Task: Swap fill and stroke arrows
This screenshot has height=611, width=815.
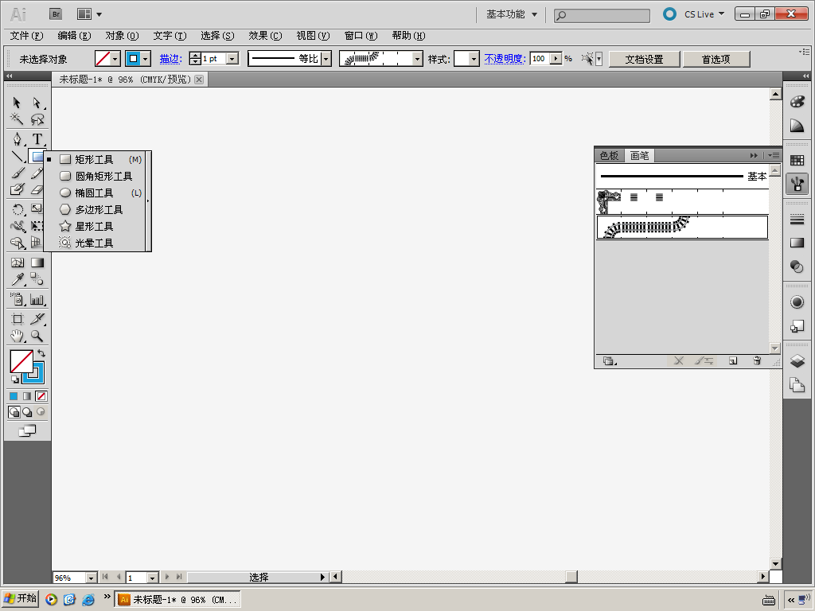Action: click(41, 353)
